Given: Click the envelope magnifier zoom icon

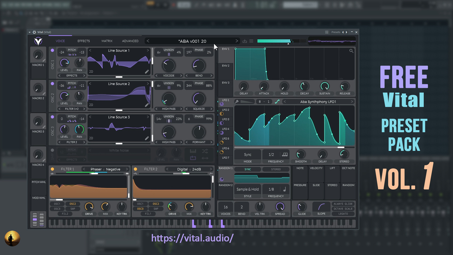Looking at the screenshot, I should tap(351, 51).
